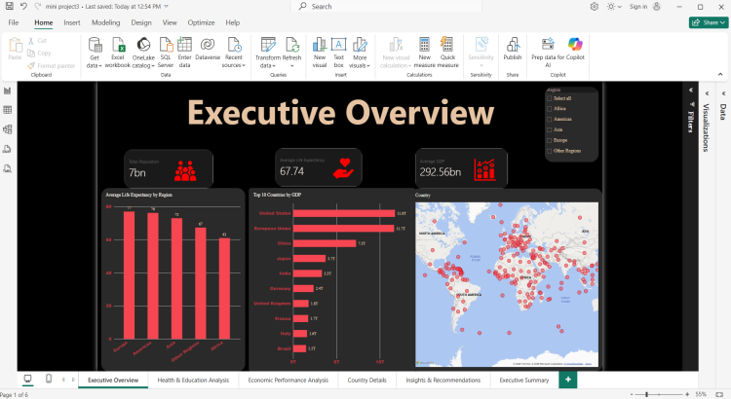Undo the last action

coord(23,7)
